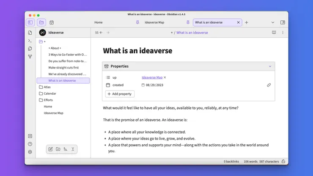Open We've already discovered note
Screen dimensions: 313x176
tap(67, 74)
